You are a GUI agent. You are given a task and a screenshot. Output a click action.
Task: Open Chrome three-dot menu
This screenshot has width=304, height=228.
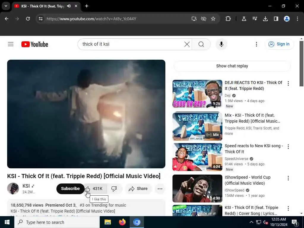click(297, 19)
